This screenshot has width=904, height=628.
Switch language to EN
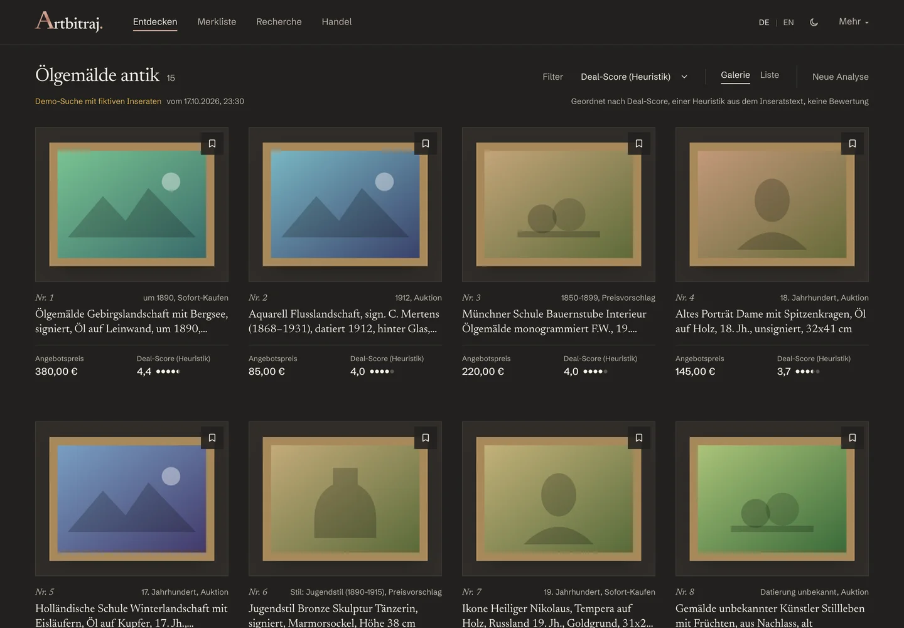(788, 23)
